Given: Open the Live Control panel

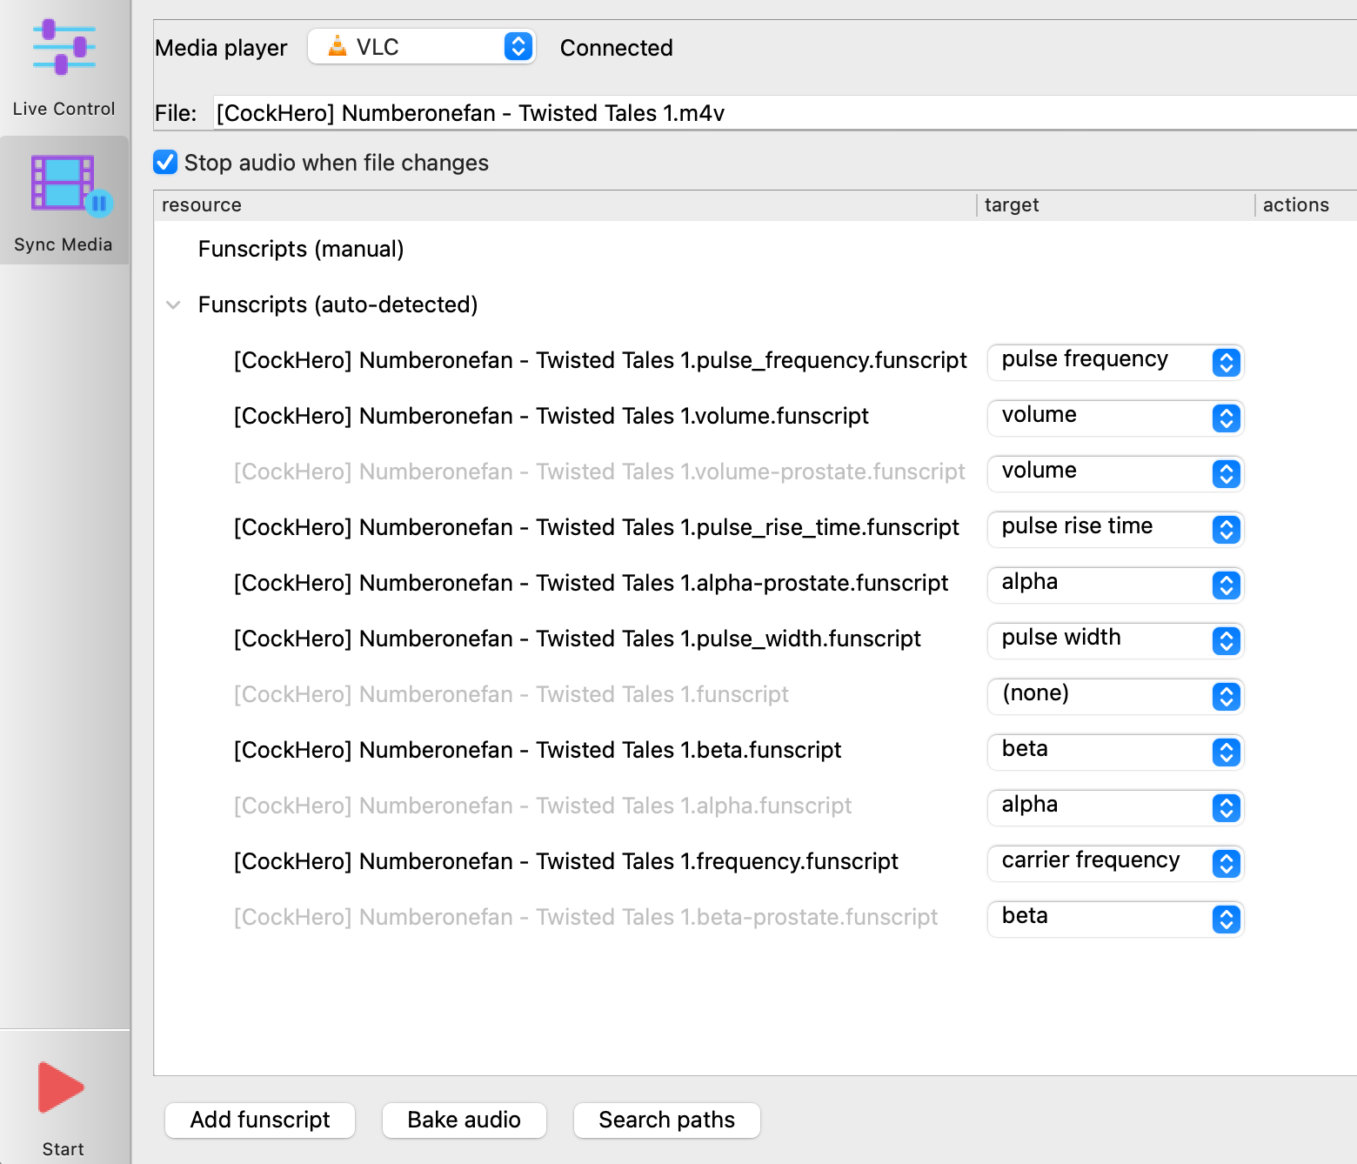Looking at the screenshot, I should tap(64, 68).
